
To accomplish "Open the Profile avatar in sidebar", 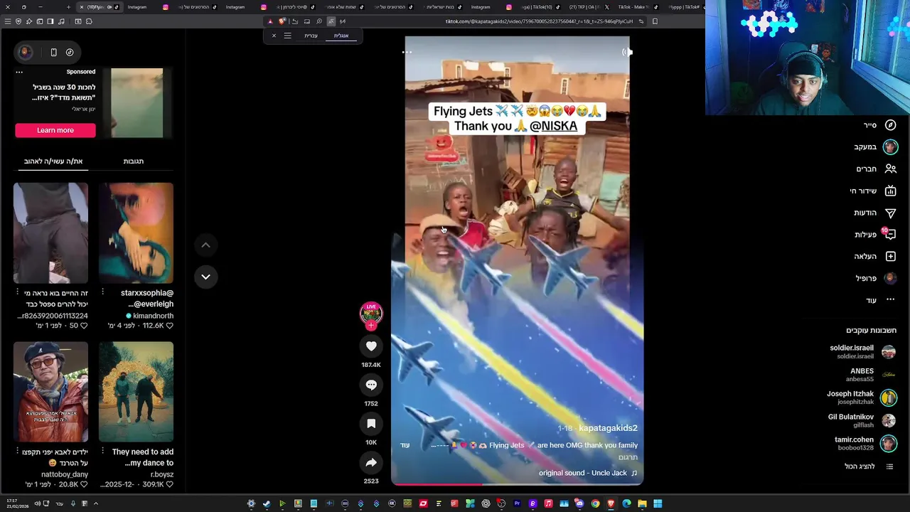I will pos(890,278).
